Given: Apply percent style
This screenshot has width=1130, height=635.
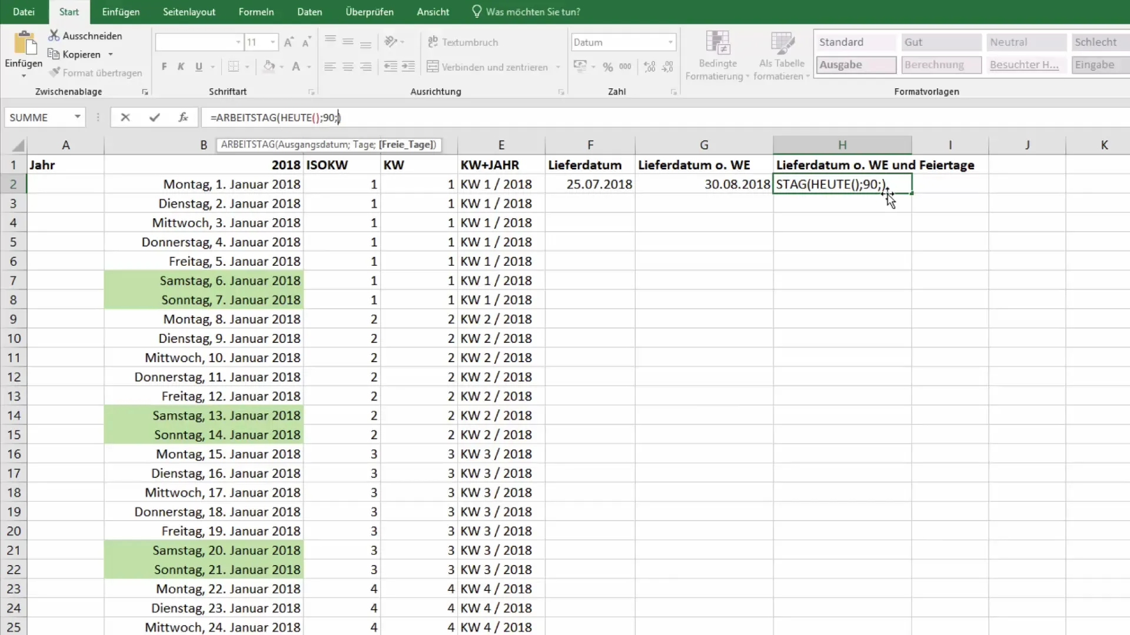Looking at the screenshot, I should tap(608, 67).
